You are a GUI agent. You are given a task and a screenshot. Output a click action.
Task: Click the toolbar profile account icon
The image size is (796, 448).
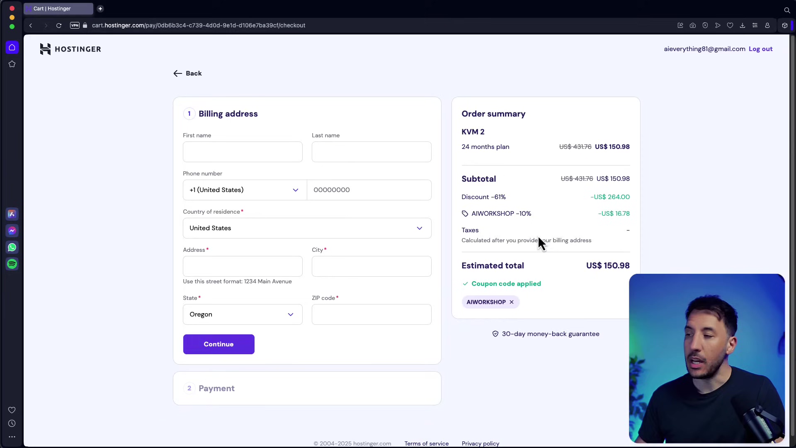tap(767, 25)
